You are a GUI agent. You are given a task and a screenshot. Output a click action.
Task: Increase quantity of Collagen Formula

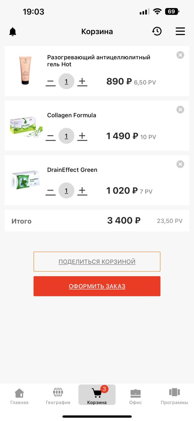point(82,136)
